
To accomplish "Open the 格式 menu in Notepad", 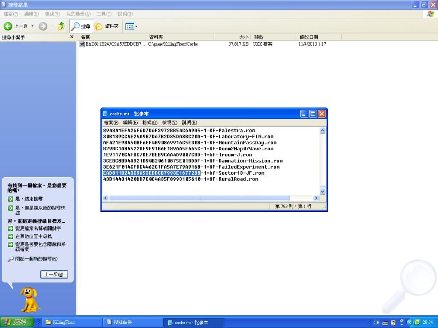I will (150, 123).
